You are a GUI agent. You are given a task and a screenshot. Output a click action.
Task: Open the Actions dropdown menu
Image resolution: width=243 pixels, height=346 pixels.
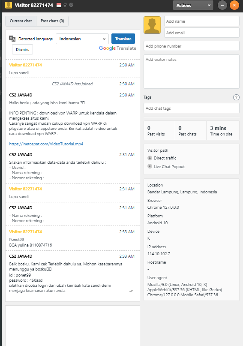(x=193, y=5)
